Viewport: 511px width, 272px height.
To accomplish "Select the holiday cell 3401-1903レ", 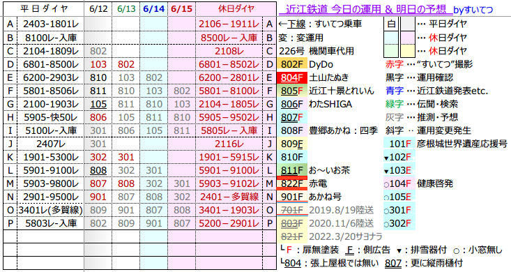I will click(229, 211).
